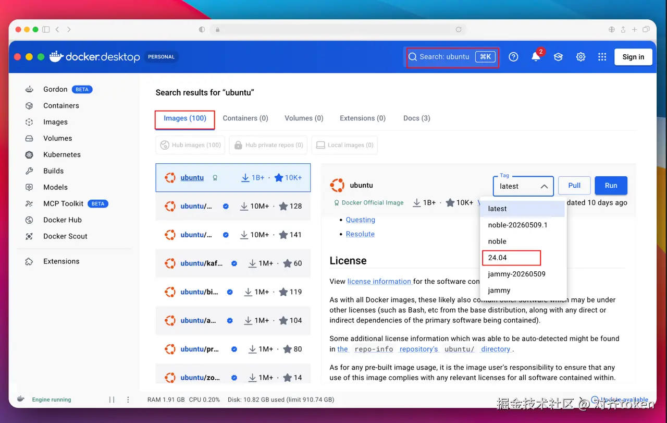
Task: Toggle the Local images (0) filter
Action: pos(344,145)
